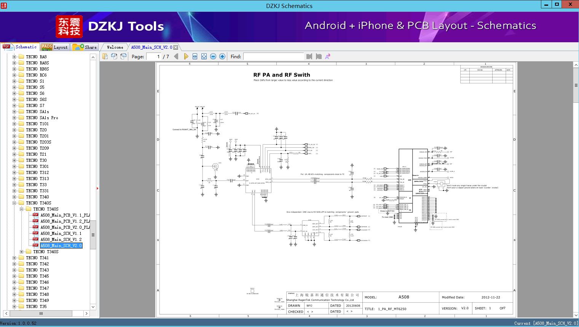This screenshot has height=327, width=579.
Task: Collapse the top-level TECNO T340S folder
Action: pyautogui.click(x=14, y=203)
